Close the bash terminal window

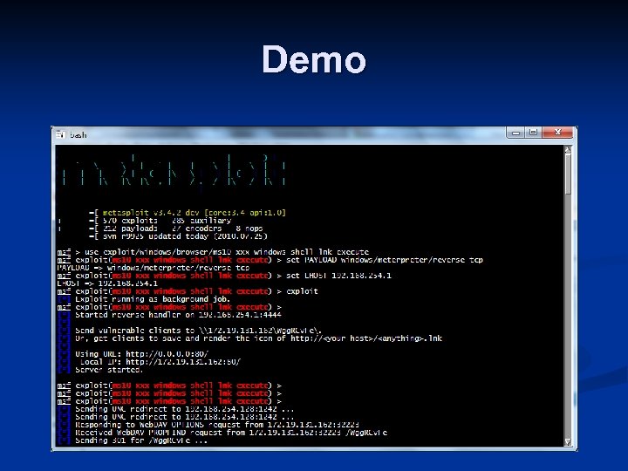coord(558,133)
